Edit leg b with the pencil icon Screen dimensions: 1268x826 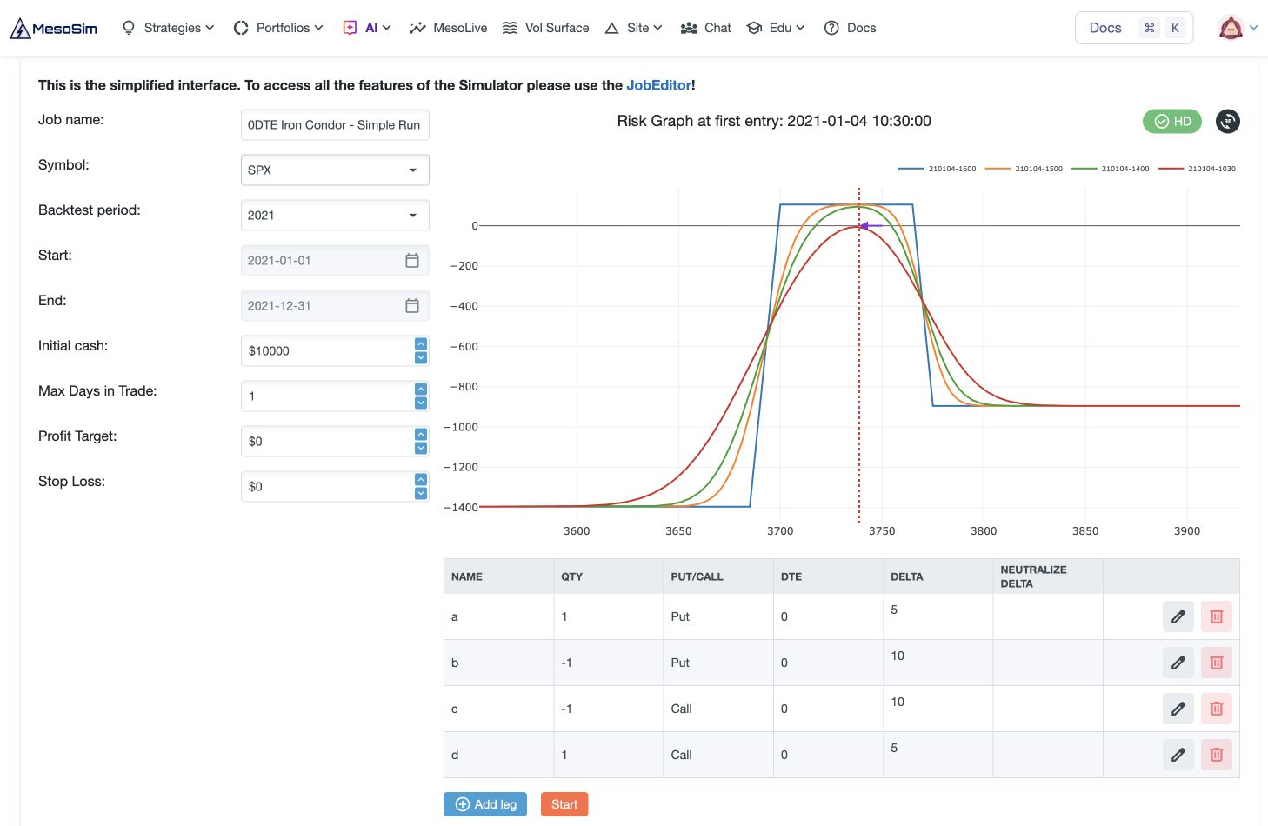(x=1178, y=663)
